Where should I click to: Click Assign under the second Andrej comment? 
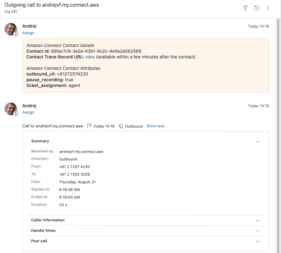28,112
